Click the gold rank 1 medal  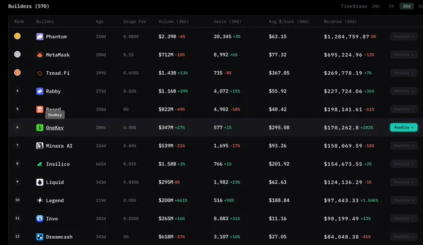[x=17, y=36]
